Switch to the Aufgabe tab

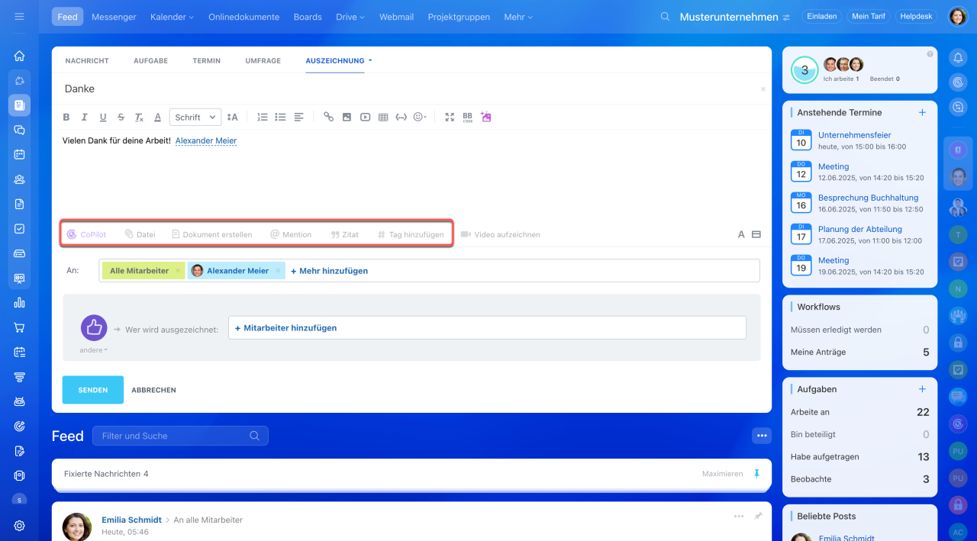[x=150, y=60]
